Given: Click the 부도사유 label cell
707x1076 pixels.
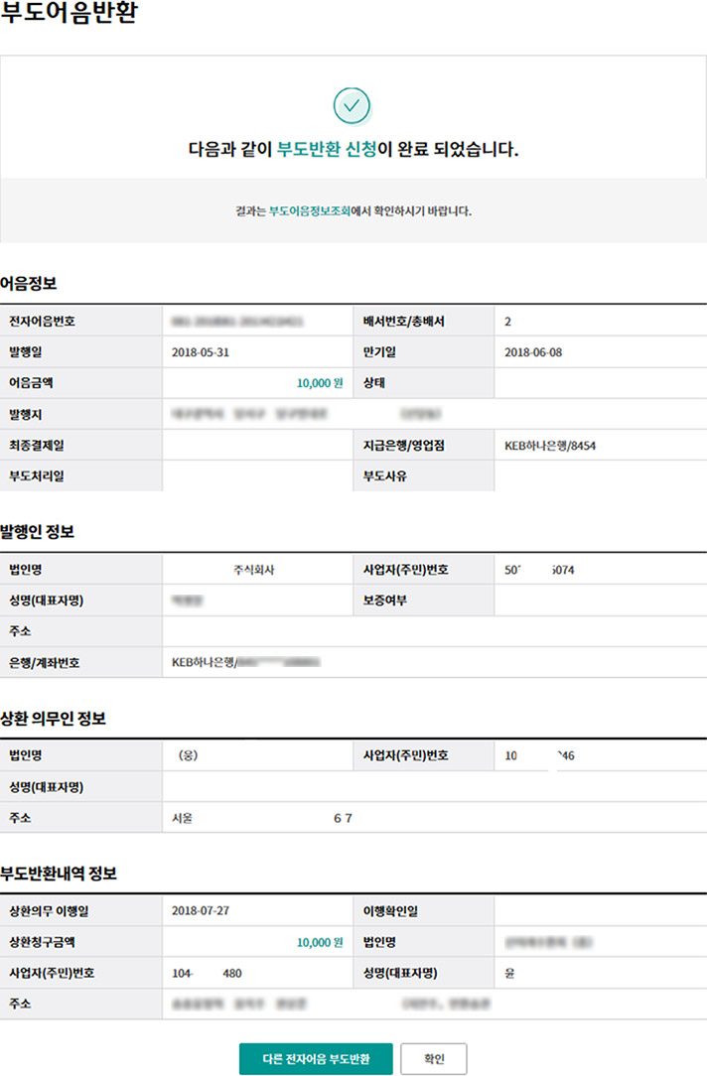Looking at the screenshot, I should point(385,475).
